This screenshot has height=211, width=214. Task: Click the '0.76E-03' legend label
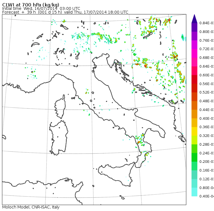[207, 40]
